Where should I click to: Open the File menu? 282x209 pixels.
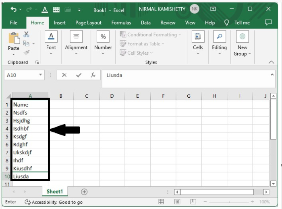pyautogui.click(x=14, y=23)
